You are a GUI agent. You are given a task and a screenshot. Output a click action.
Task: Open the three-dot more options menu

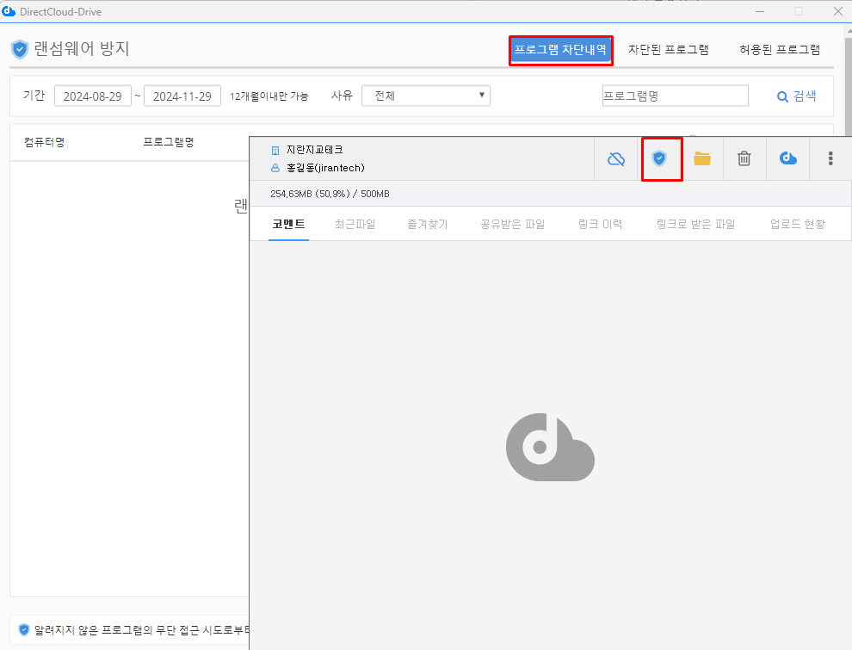coord(830,158)
